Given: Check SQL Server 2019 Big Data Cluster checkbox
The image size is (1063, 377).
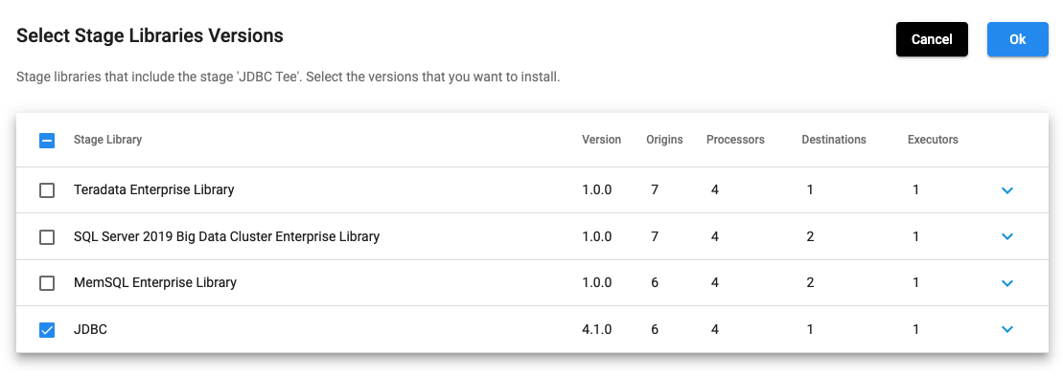Looking at the screenshot, I should [x=47, y=237].
